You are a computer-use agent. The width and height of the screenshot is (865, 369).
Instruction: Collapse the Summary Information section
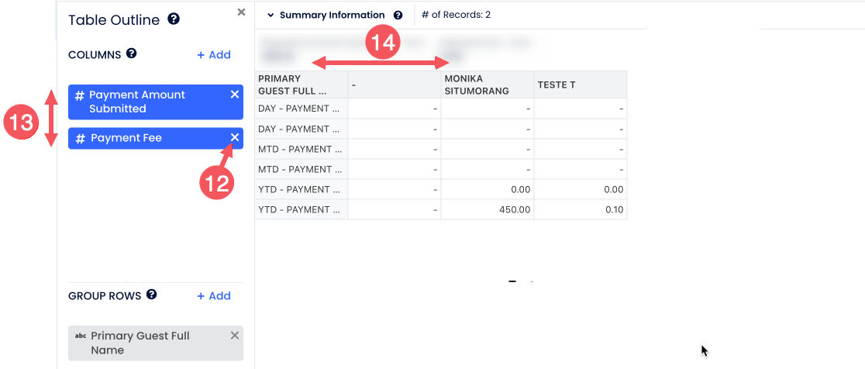pos(270,15)
